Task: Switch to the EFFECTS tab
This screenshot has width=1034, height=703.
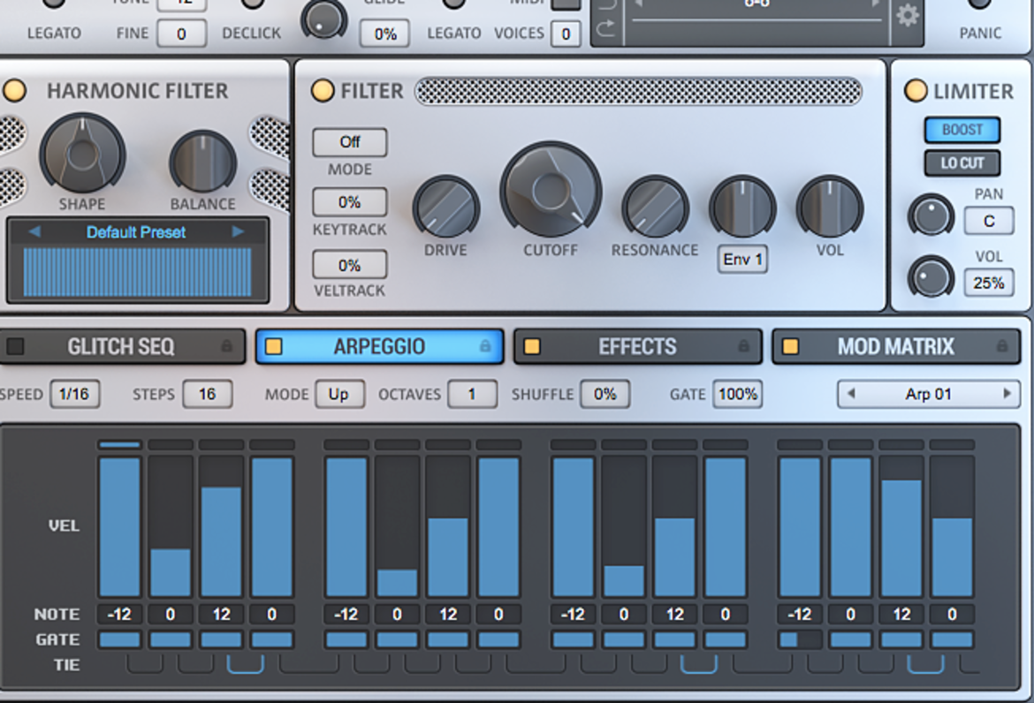Action: tap(638, 346)
